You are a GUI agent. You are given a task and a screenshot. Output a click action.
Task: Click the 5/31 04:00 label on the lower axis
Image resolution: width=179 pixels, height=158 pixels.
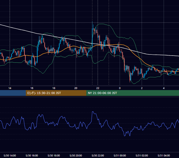164,155
